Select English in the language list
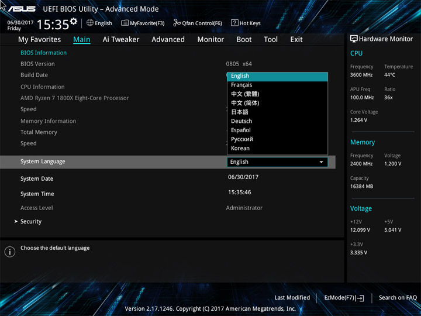The image size is (421, 316). (x=277, y=76)
